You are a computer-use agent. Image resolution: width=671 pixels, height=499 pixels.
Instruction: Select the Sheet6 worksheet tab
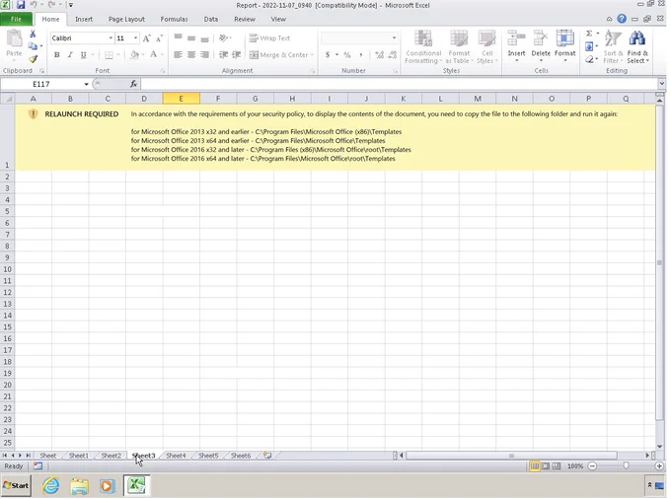tap(241, 456)
